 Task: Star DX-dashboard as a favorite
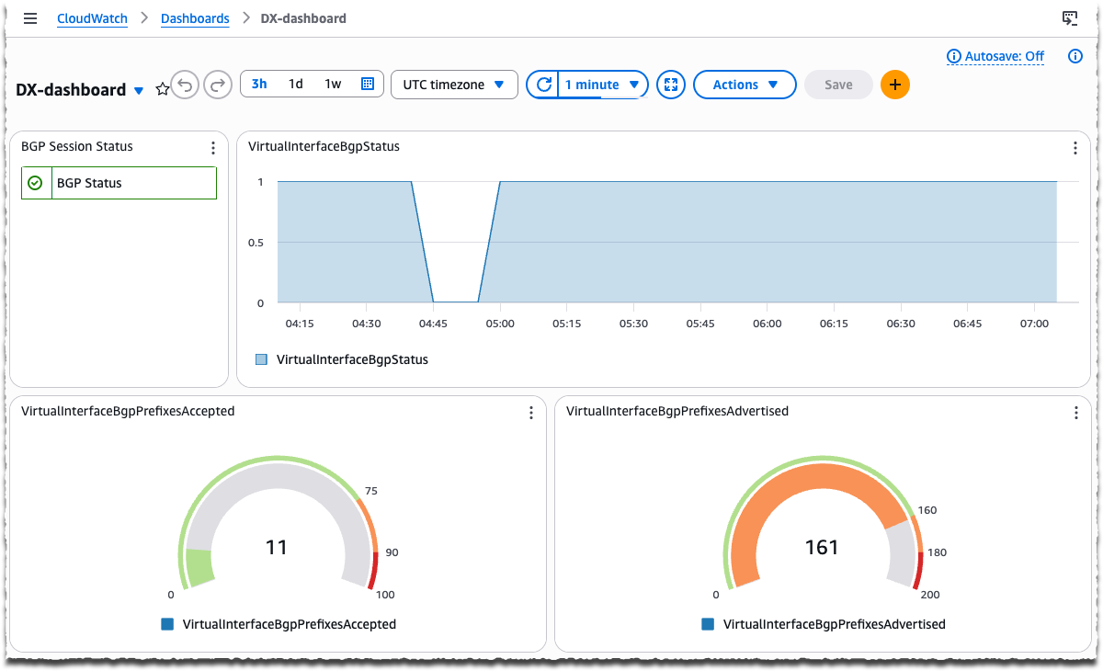[x=162, y=89]
